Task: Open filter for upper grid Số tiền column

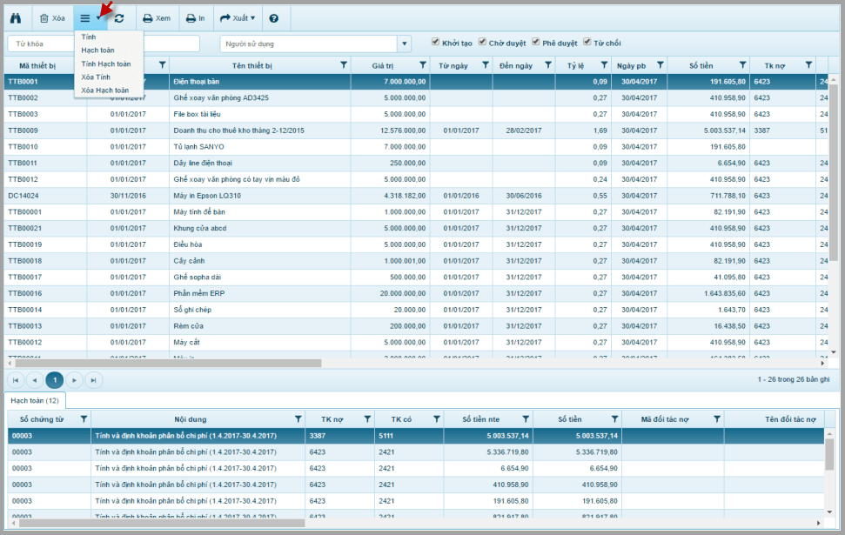Action: tap(742, 65)
